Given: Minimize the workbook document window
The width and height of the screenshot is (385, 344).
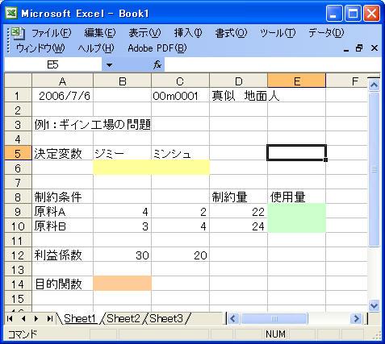Looking at the screenshot, I should pos(346,49).
